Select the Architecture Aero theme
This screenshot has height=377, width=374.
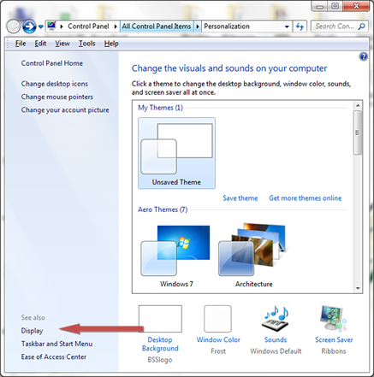pyautogui.click(x=253, y=256)
